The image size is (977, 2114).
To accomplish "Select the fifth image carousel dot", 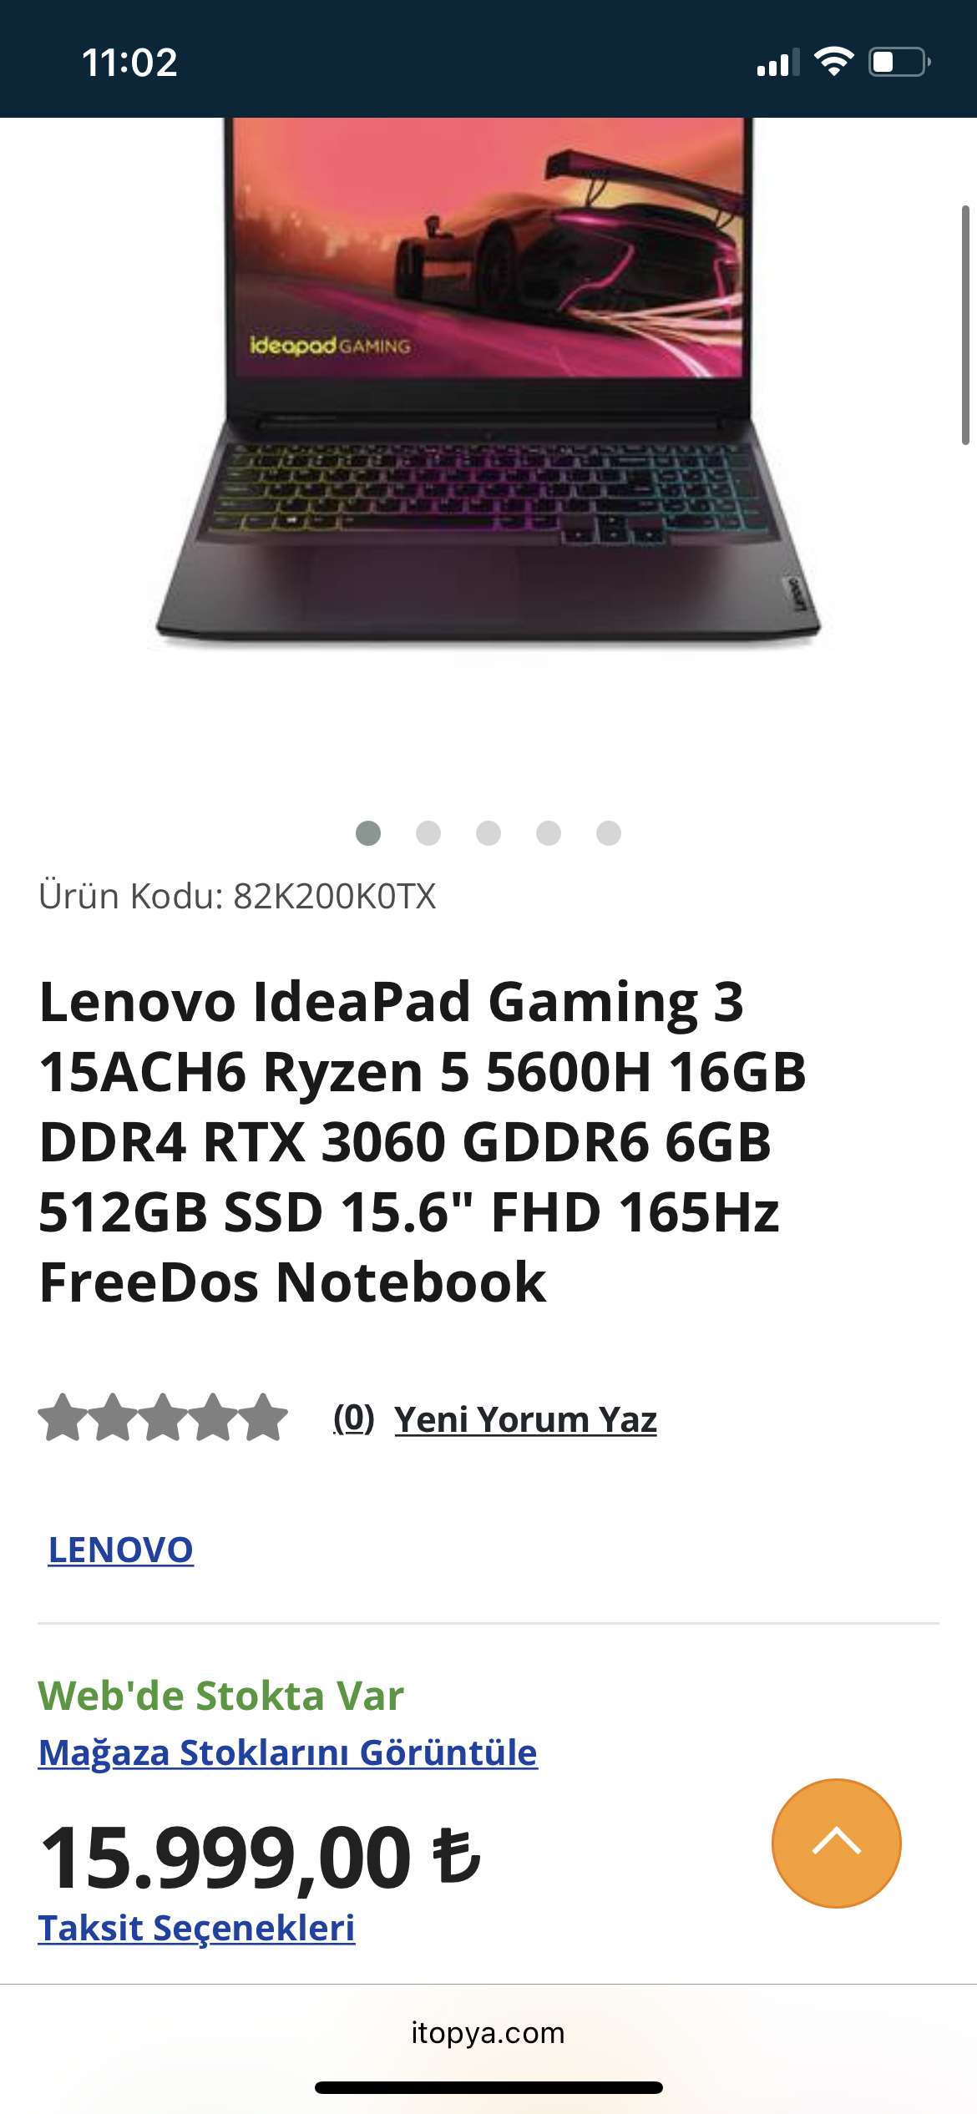I will pyautogui.click(x=609, y=832).
